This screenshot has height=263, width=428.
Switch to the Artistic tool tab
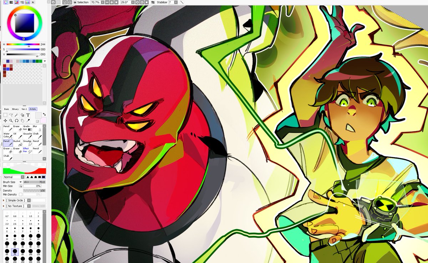(x=33, y=109)
